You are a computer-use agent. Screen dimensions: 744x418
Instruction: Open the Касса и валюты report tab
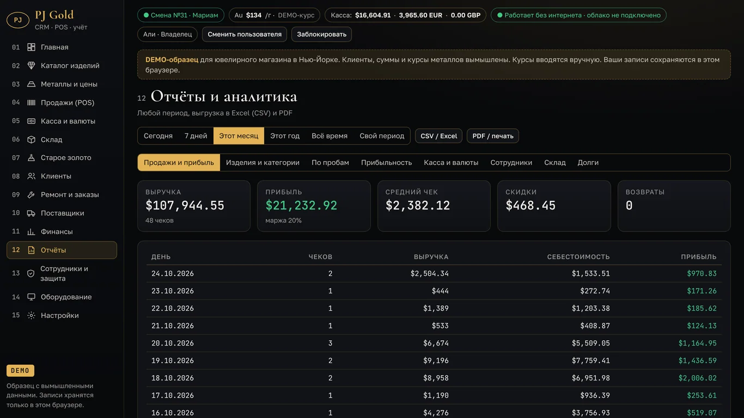coord(451,163)
